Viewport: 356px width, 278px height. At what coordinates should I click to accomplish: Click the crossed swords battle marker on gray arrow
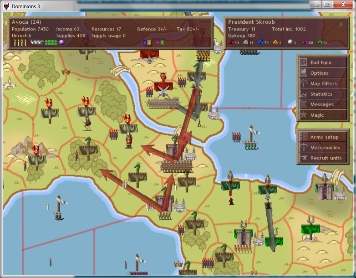pyautogui.click(x=197, y=83)
